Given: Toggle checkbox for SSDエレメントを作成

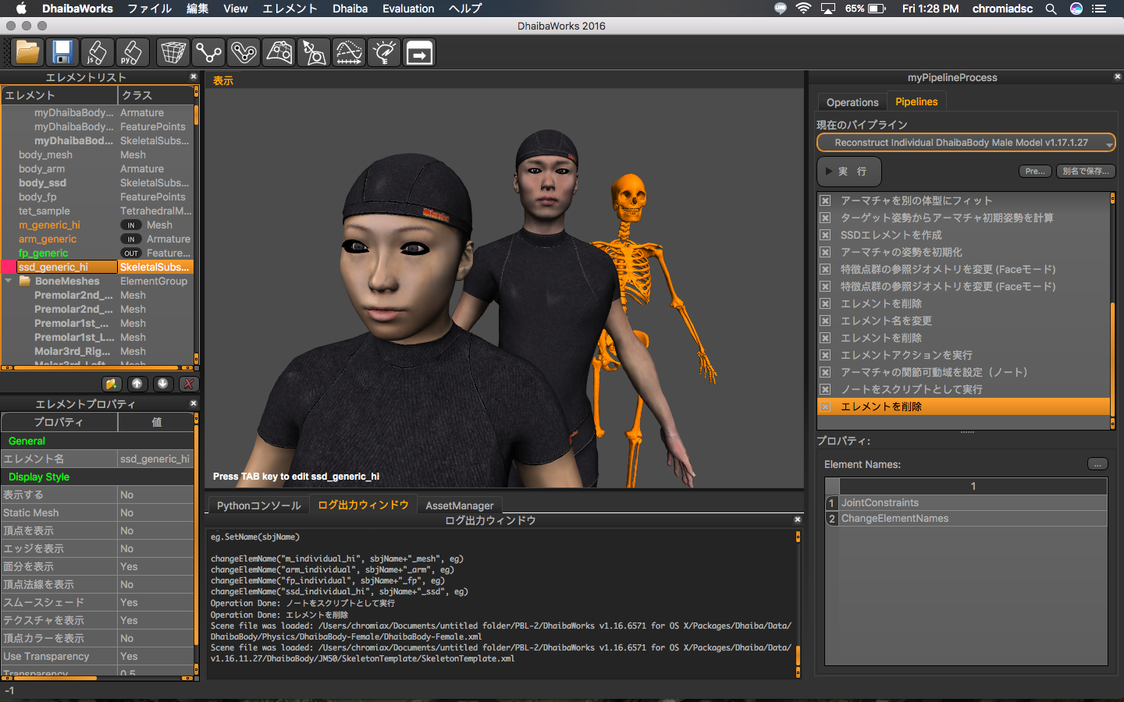Looking at the screenshot, I should (x=825, y=235).
